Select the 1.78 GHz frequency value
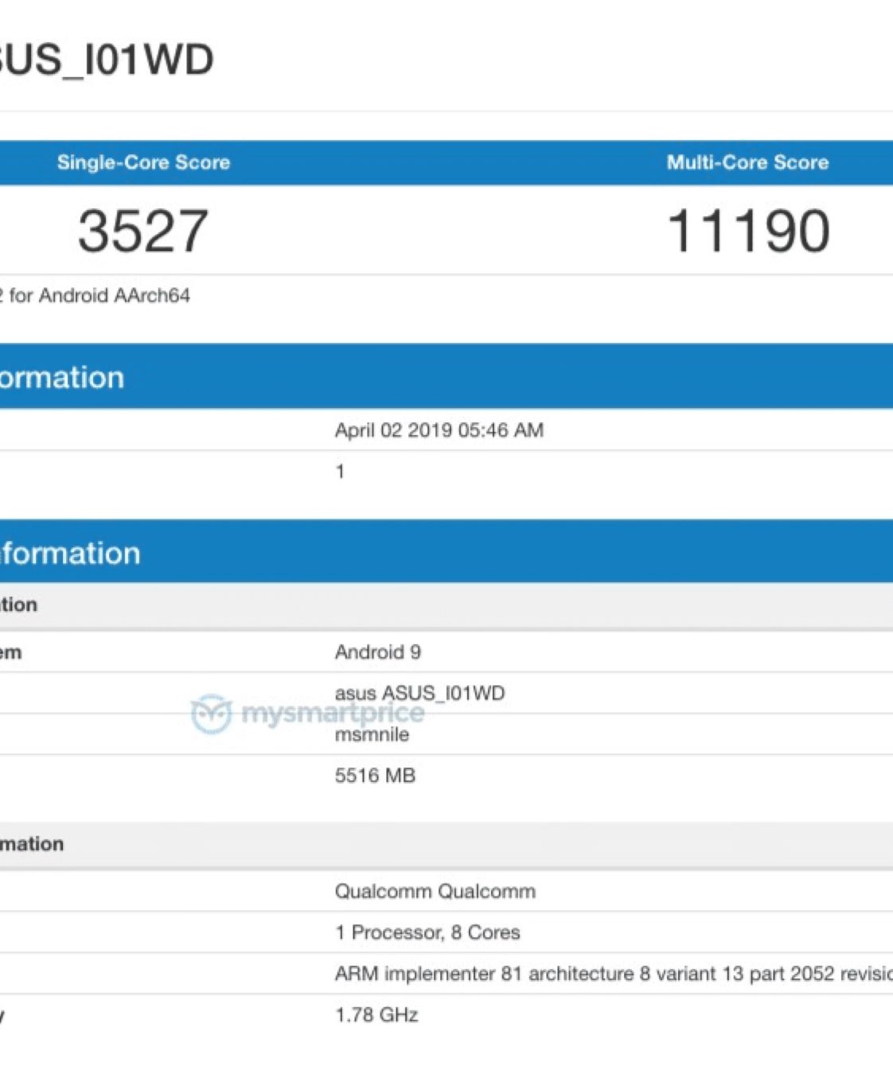 [376, 1015]
